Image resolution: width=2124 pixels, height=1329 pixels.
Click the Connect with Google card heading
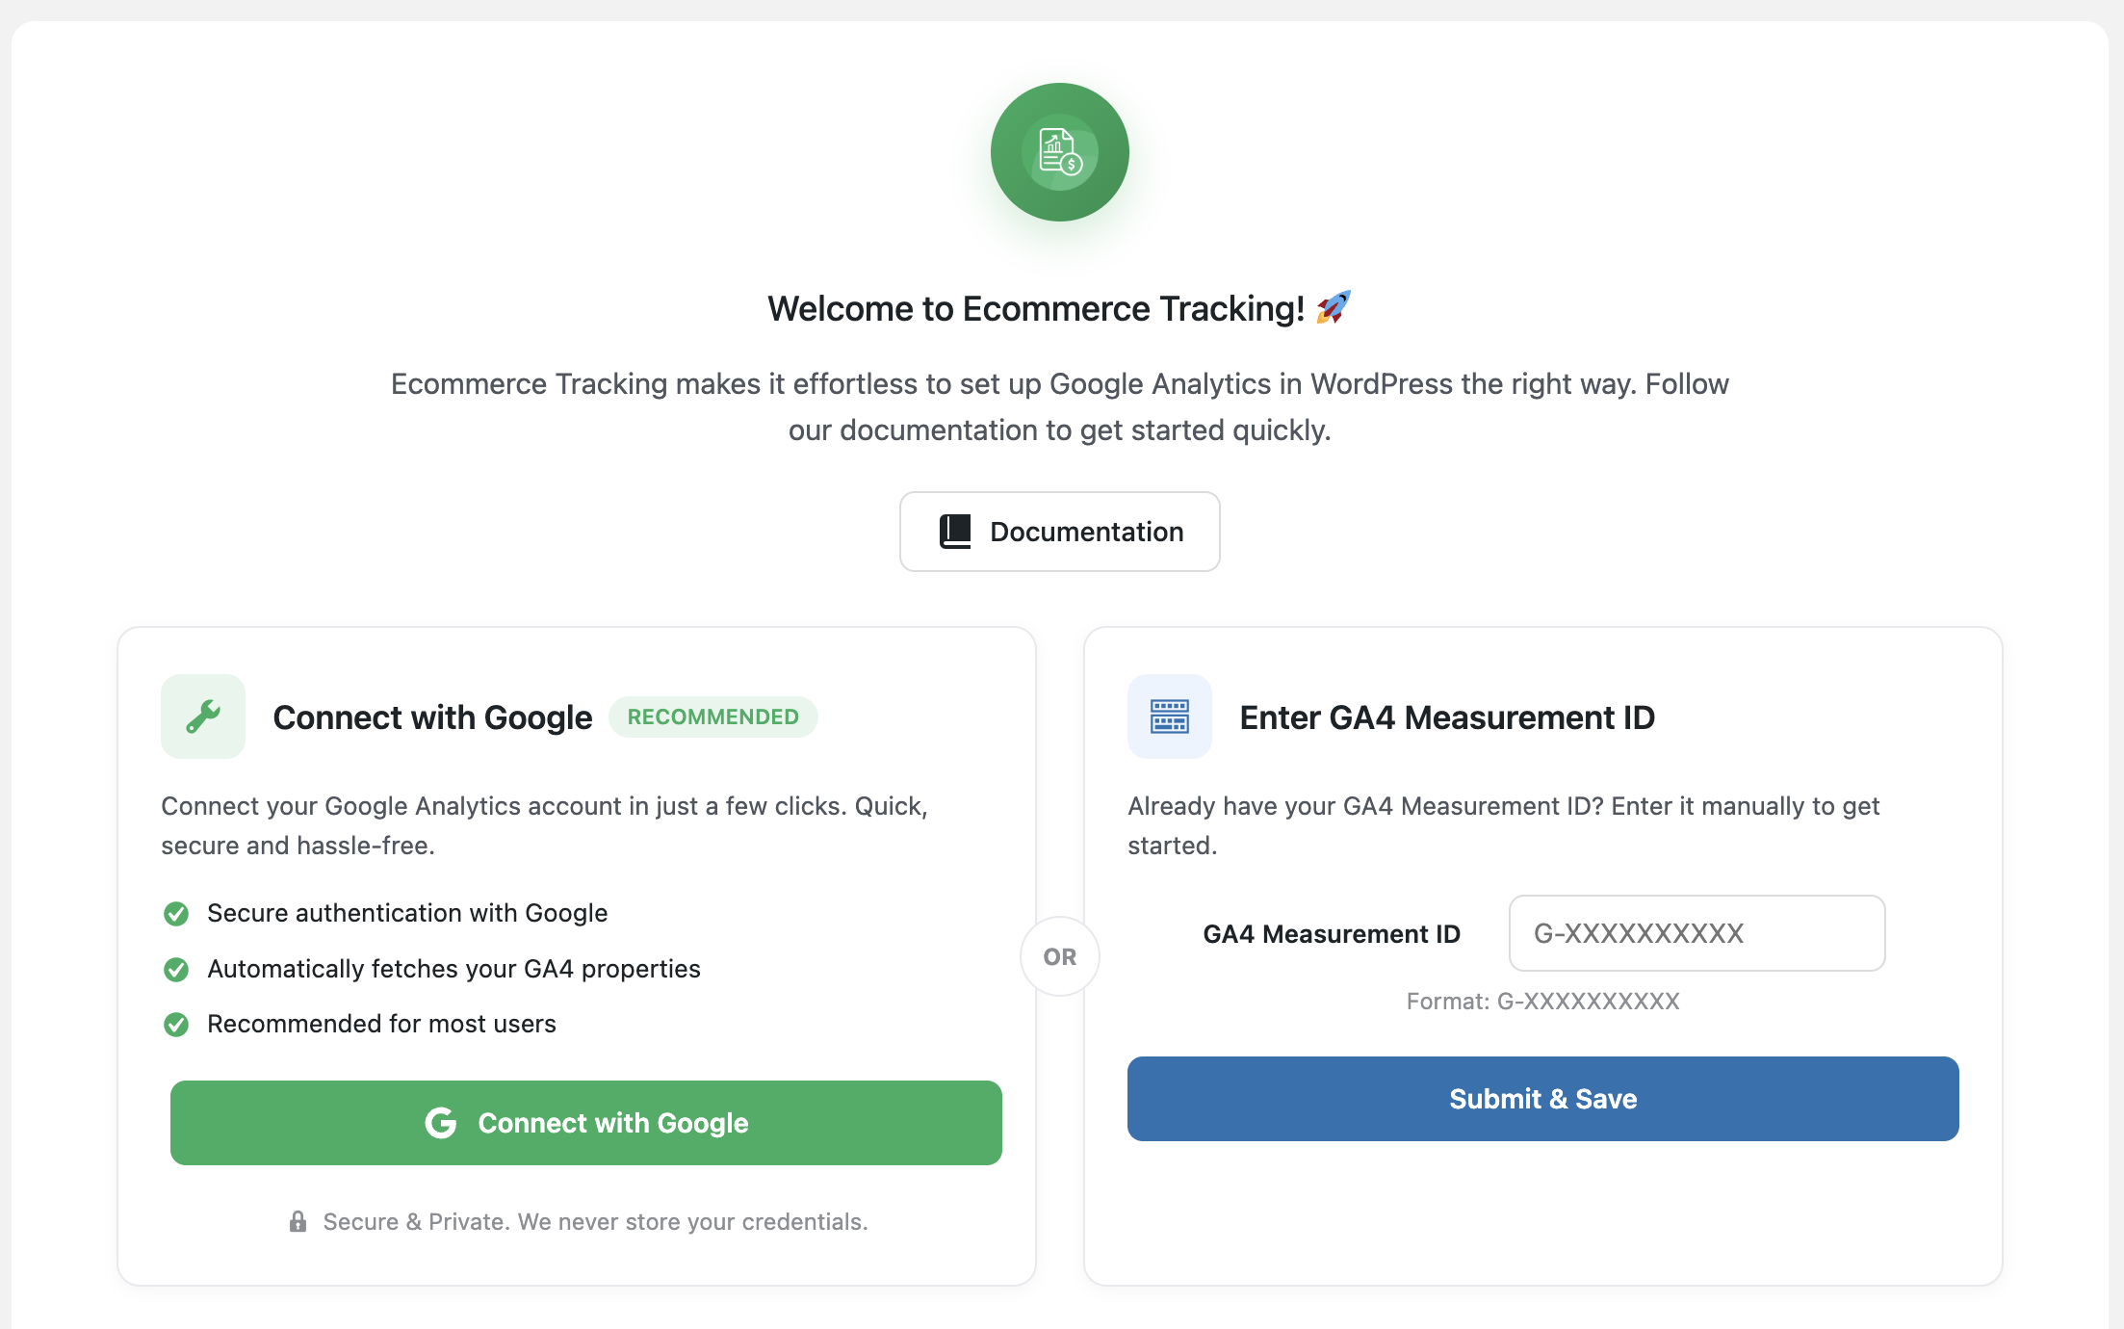click(x=432, y=717)
